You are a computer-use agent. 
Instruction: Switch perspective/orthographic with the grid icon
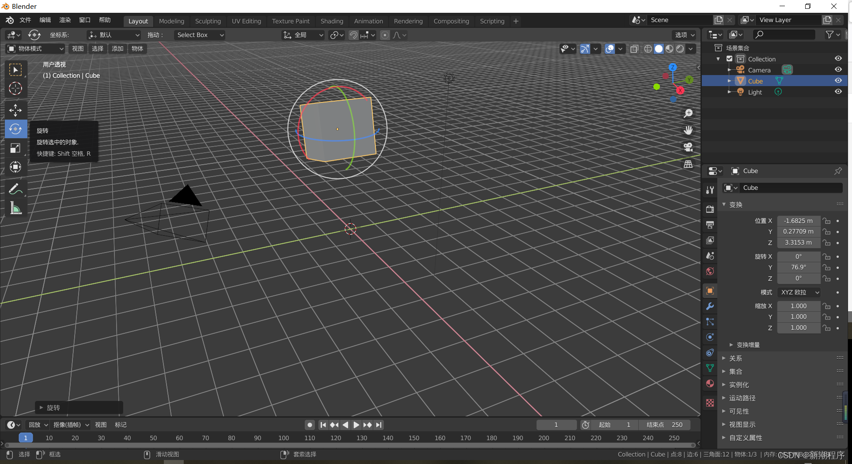click(x=688, y=164)
